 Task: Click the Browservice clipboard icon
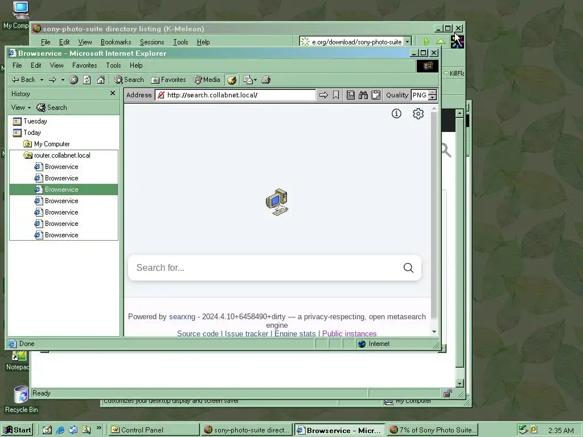coord(376,95)
